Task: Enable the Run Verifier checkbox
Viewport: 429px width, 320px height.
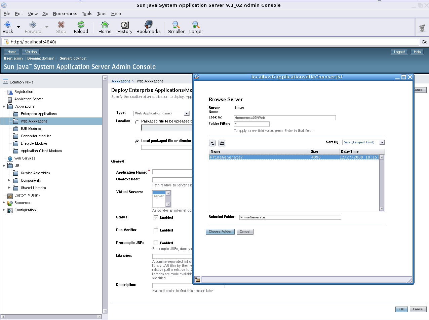Action: [x=156, y=230]
